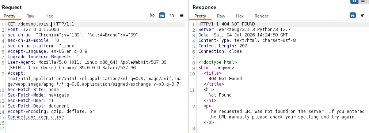This screenshot has width=369, height=133.
Task: Click the 'Host: 127.0.0.1:5000' header line
Action: pos(33,30)
